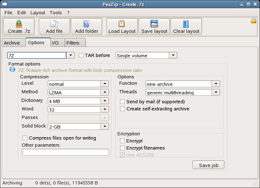Open the File menu
This screenshot has width=260, height=188.
click(x=9, y=12)
